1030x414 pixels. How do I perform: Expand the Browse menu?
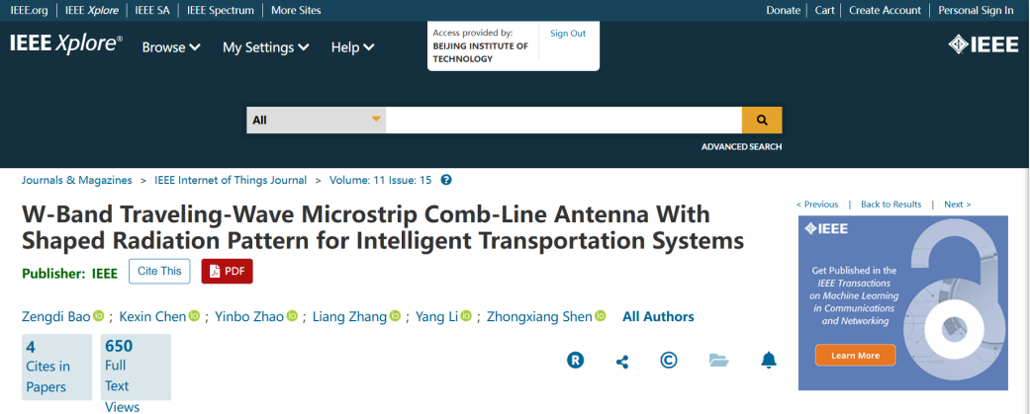click(171, 47)
